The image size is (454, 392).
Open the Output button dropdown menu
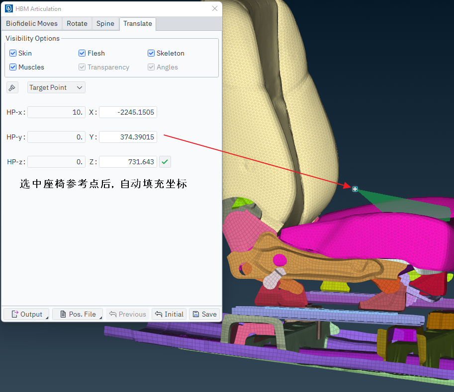(26, 314)
